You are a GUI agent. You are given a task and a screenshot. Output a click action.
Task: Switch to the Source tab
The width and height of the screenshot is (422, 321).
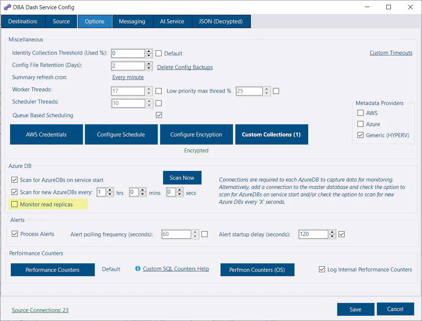coord(61,21)
